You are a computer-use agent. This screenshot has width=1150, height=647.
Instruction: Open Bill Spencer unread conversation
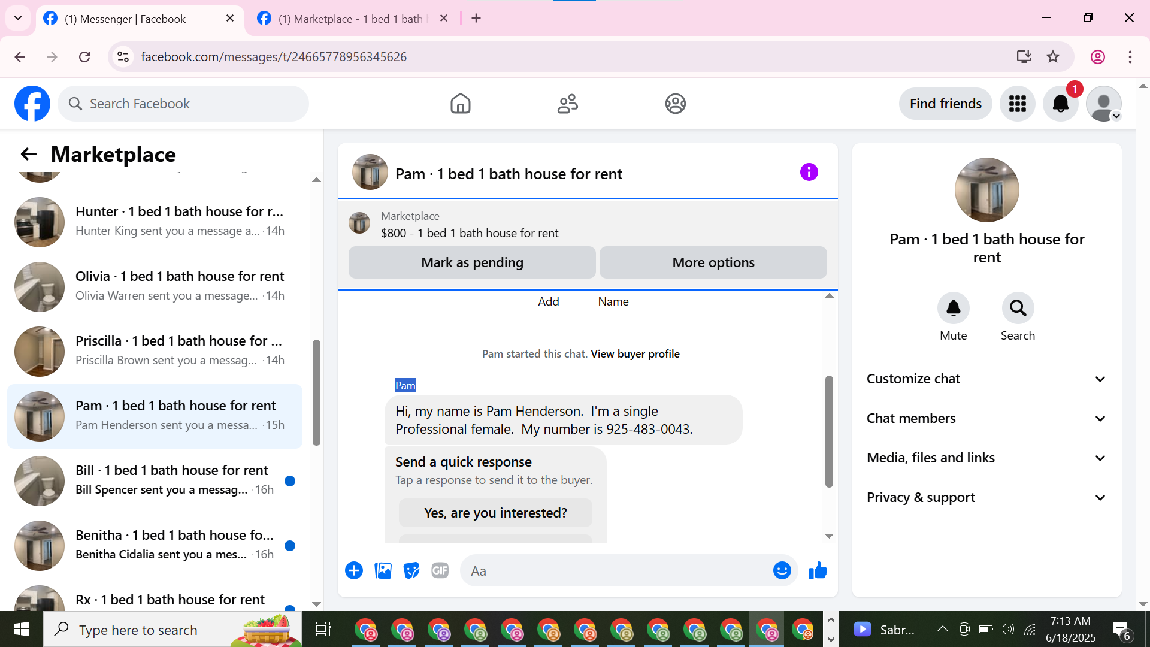click(155, 480)
